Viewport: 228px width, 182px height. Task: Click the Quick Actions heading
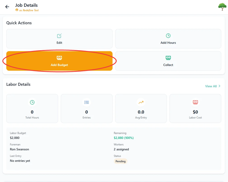click(19, 23)
